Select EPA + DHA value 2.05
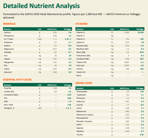Image resolution: width=148 pixels, height=138 pixels. tap(69, 105)
